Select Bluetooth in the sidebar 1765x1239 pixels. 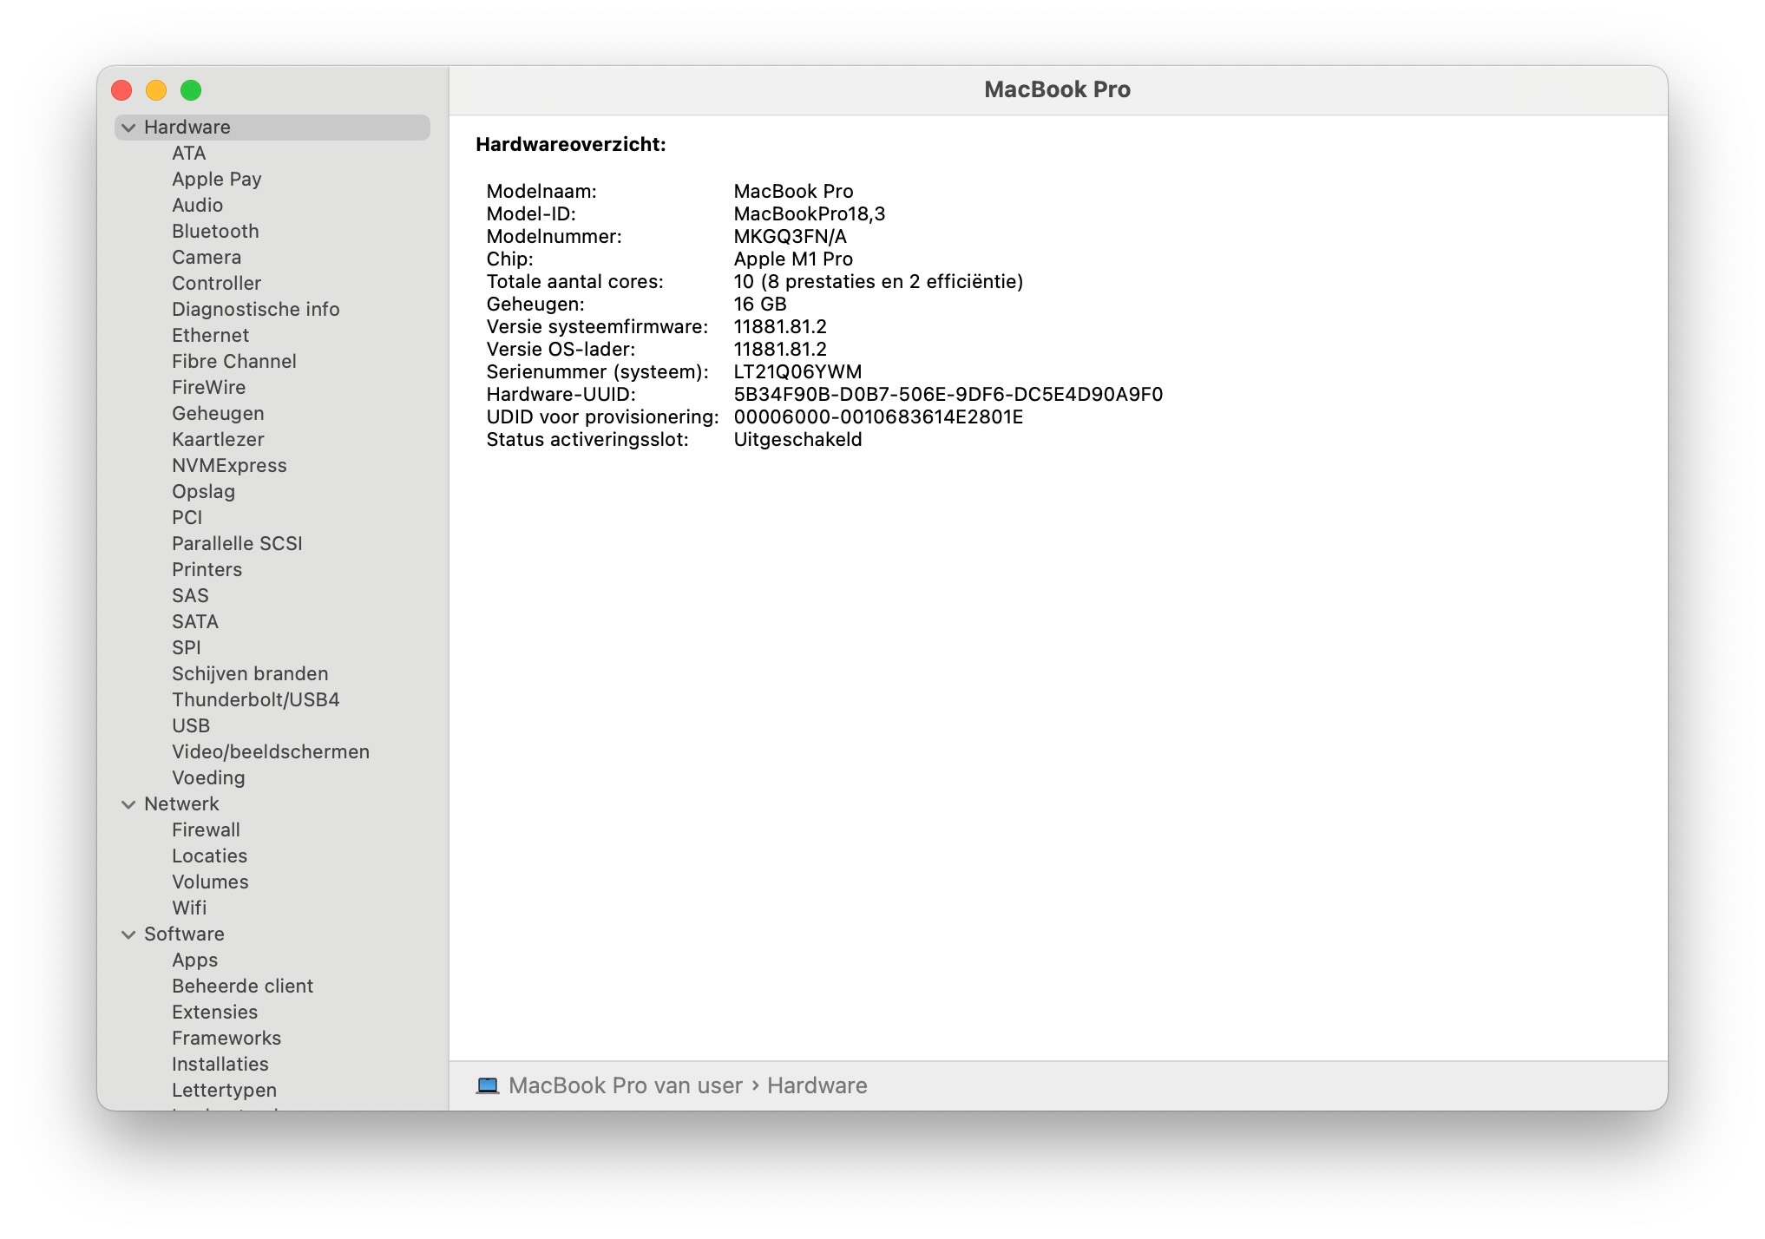[x=215, y=232]
